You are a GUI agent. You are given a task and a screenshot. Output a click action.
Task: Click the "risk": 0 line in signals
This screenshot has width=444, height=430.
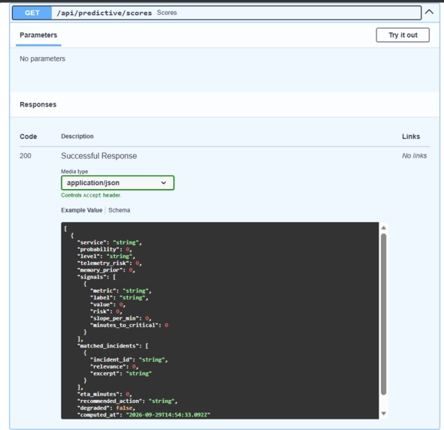(106, 311)
